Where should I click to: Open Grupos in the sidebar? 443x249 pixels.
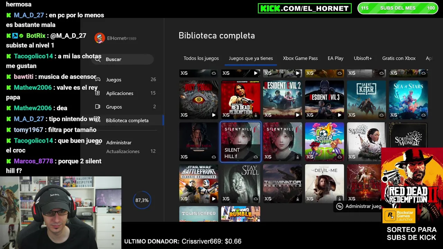(125, 107)
